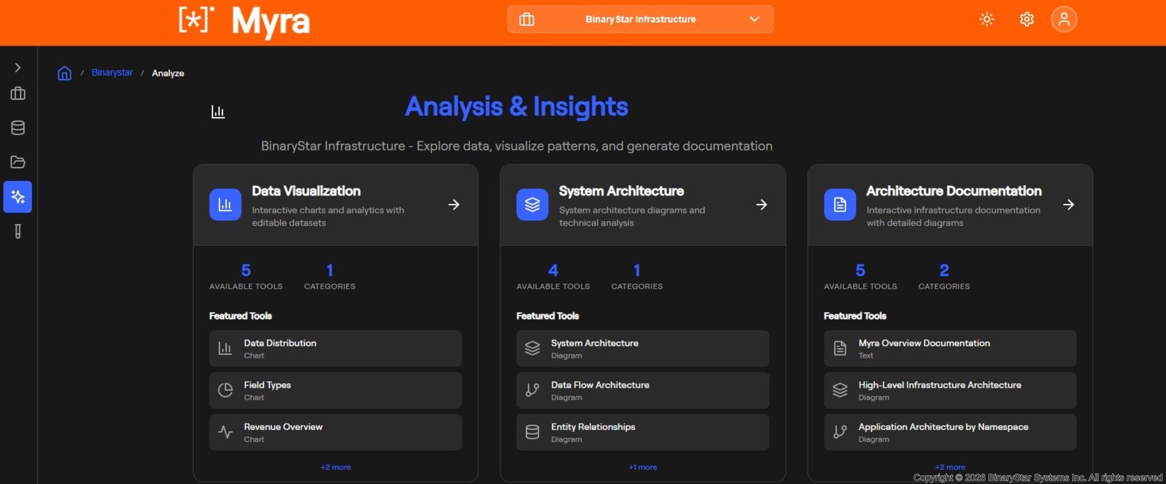Click the Entity Relationships database icon
The width and height of the screenshot is (1166, 484).
click(532, 432)
